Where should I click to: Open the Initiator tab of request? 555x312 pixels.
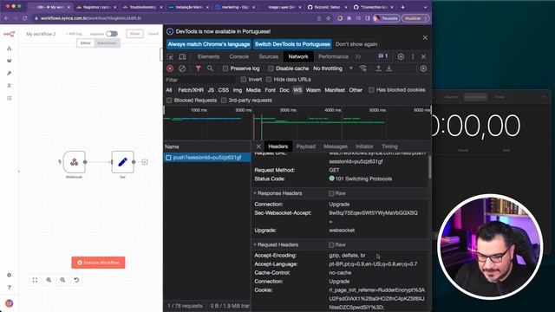tap(364, 146)
